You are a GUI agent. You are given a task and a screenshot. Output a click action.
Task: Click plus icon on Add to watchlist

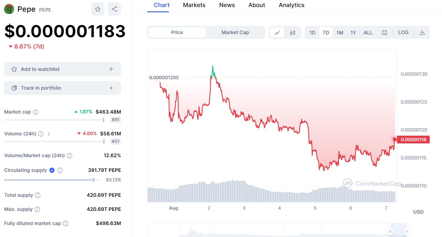click(111, 69)
